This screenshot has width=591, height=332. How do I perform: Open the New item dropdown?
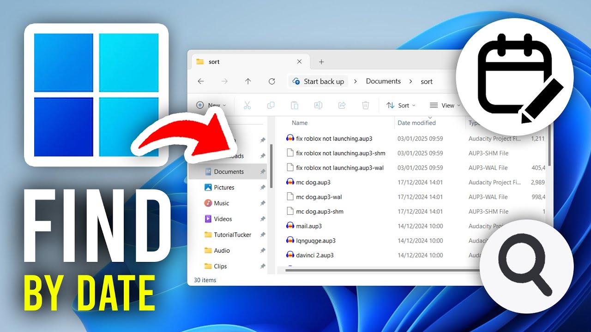coord(211,105)
